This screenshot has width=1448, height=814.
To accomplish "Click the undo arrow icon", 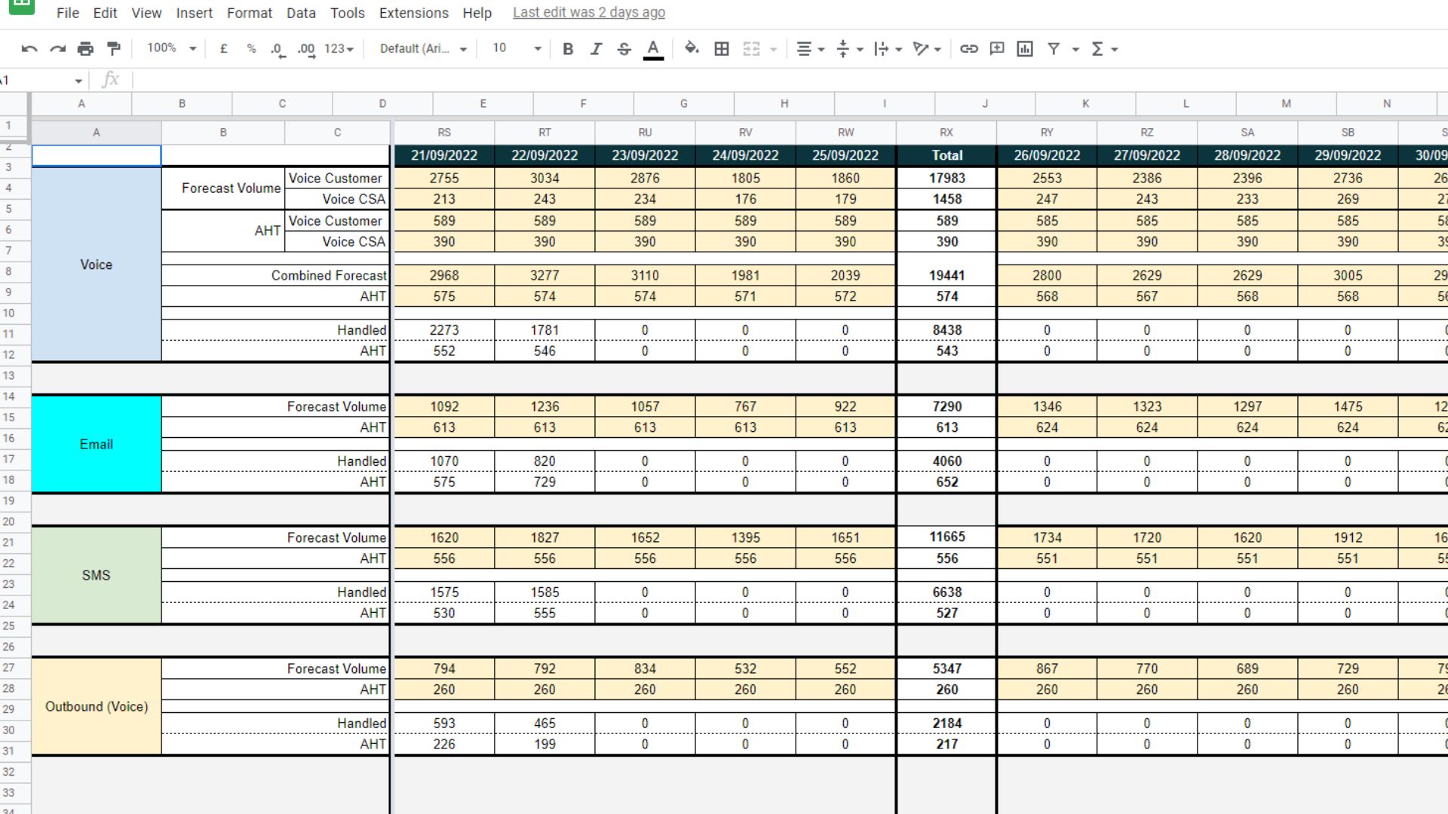I will (x=29, y=49).
